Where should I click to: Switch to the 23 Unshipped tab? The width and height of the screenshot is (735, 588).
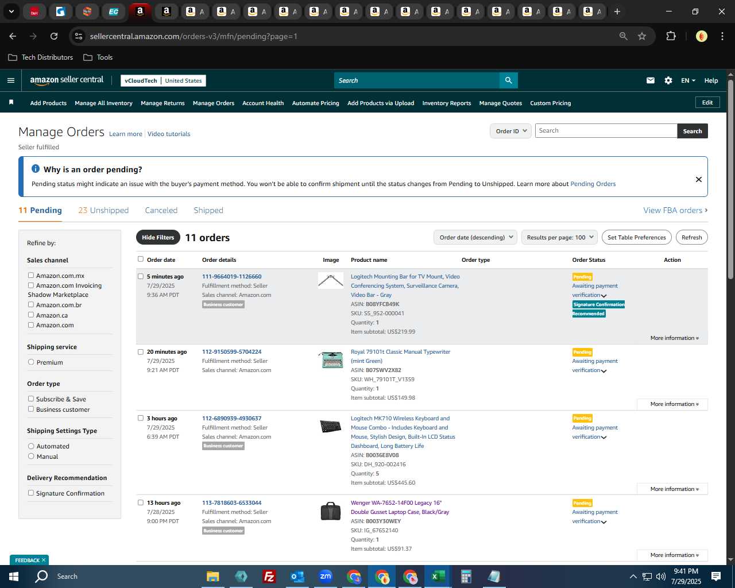point(103,210)
